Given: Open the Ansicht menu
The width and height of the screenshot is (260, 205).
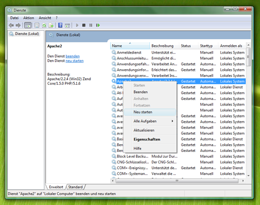Looking at the screenshot, I should [x=45, y=18].
